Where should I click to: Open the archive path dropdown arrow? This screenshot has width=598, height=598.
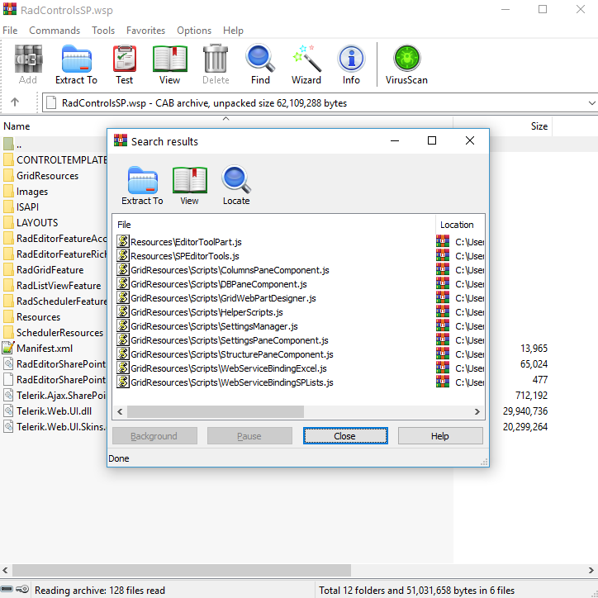coord(591,103)
